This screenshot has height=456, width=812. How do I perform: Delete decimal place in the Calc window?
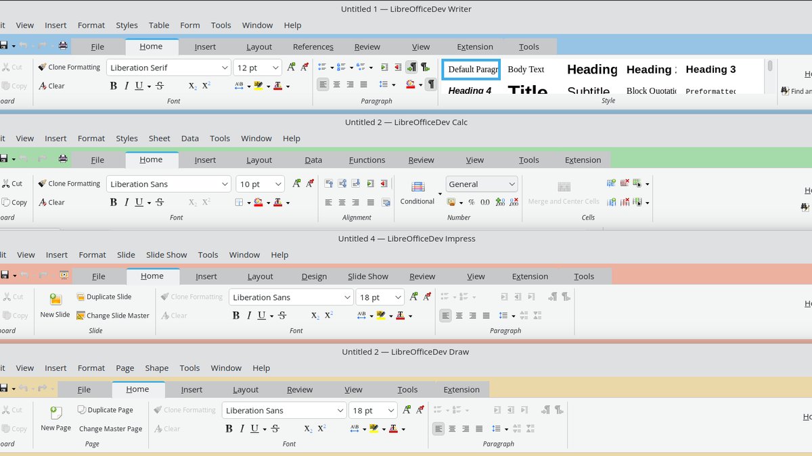514,202
